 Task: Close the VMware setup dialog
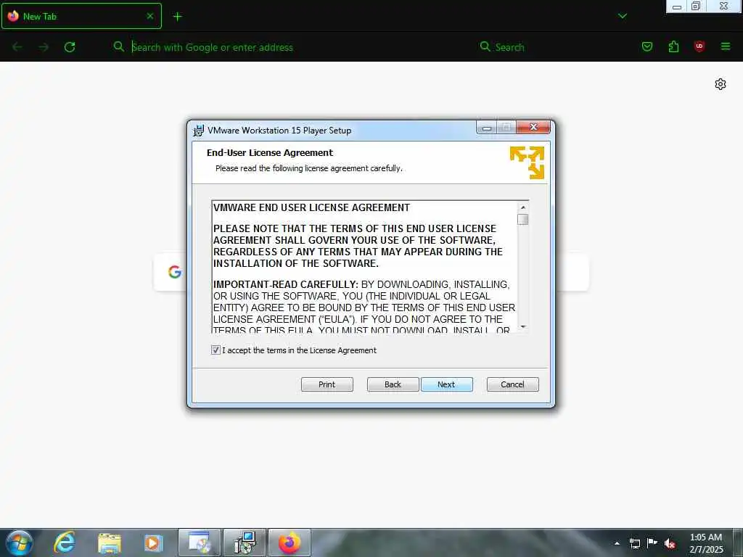[x=533, y=127]
